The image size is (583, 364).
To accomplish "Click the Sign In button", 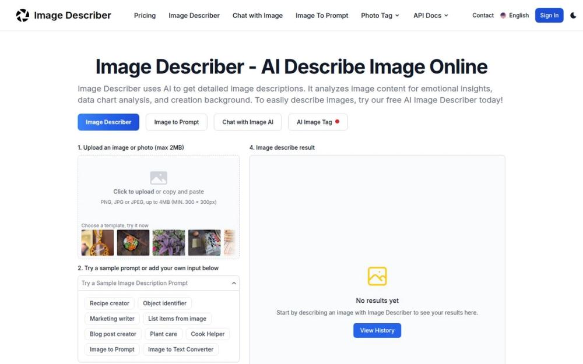I will 549,15.
